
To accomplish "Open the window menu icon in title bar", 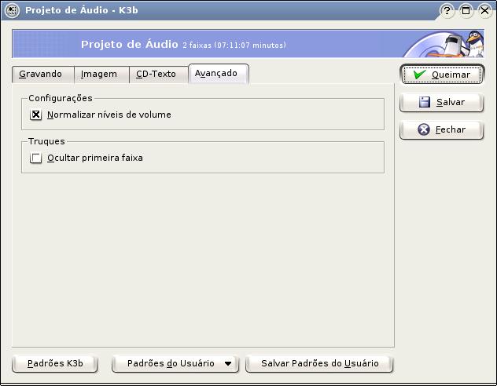I will 12,10.
